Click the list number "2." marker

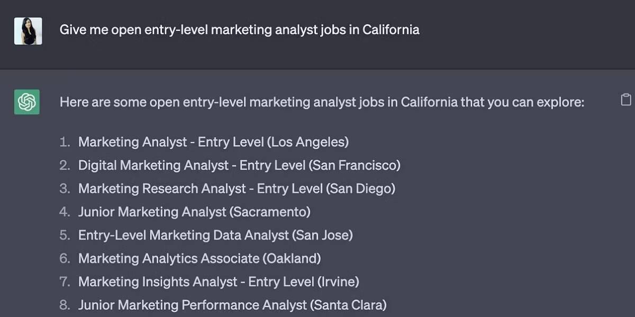coord(65,165)
